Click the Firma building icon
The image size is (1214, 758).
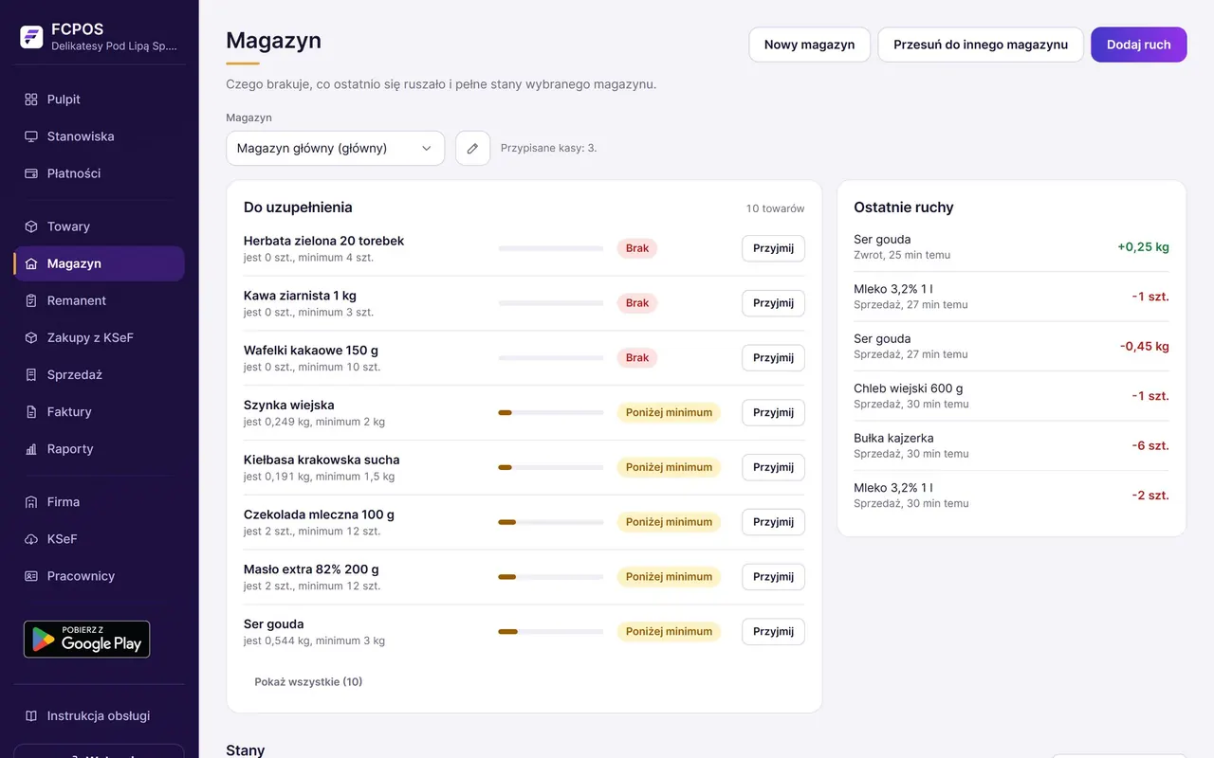[x=31, y=502]
